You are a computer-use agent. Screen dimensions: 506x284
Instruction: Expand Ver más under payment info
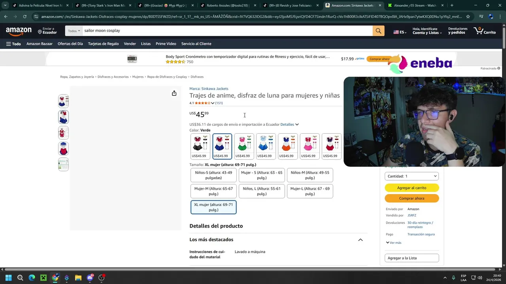394,243
